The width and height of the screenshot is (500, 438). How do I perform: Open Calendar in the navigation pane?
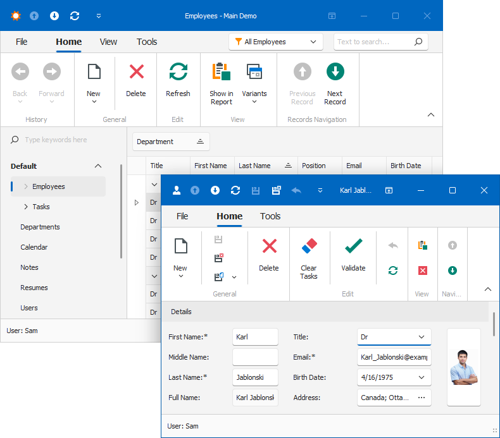34,247
